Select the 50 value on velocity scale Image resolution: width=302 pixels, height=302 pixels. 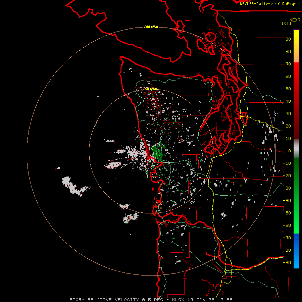click(x=288, y=89)
